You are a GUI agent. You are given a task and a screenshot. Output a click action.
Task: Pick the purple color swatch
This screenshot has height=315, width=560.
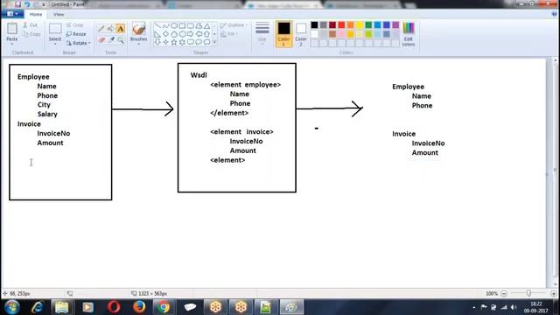[x=395, y=25]
